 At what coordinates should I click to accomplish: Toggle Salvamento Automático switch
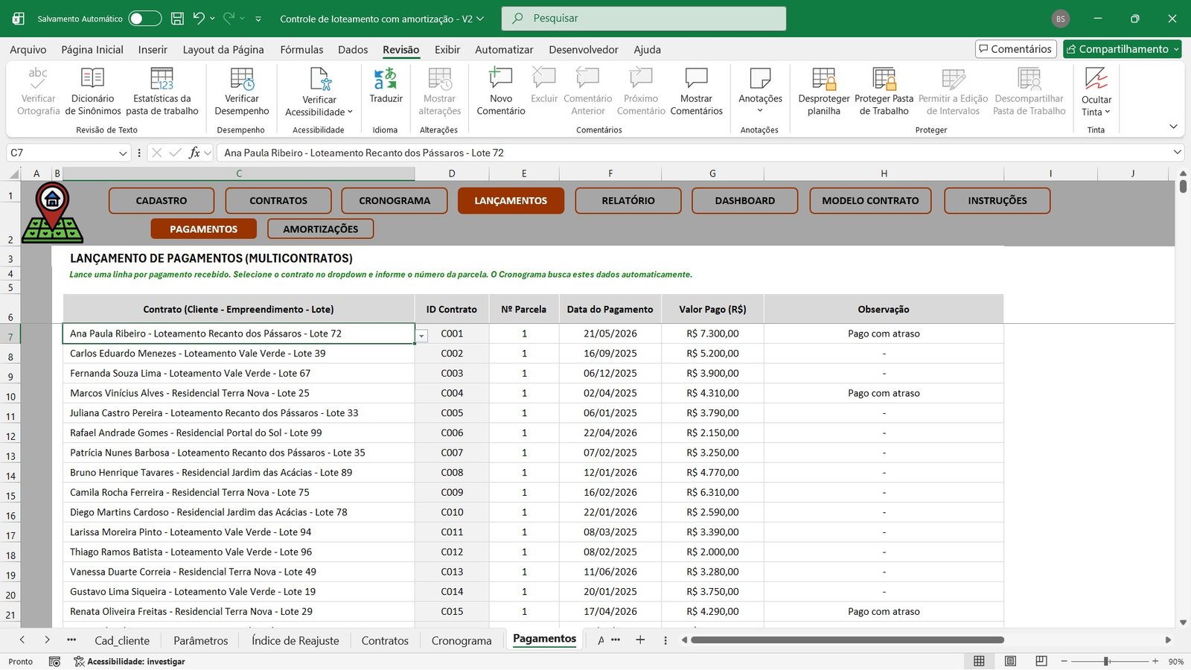[x=145, y=19]
